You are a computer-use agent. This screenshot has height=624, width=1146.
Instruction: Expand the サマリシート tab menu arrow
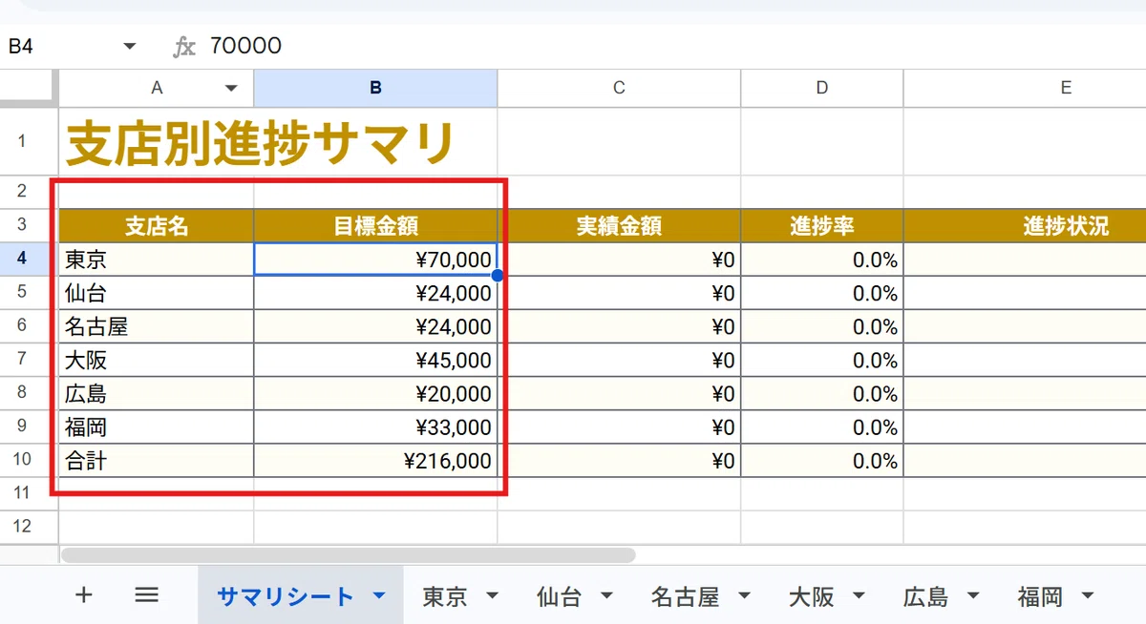coord(379,596)
